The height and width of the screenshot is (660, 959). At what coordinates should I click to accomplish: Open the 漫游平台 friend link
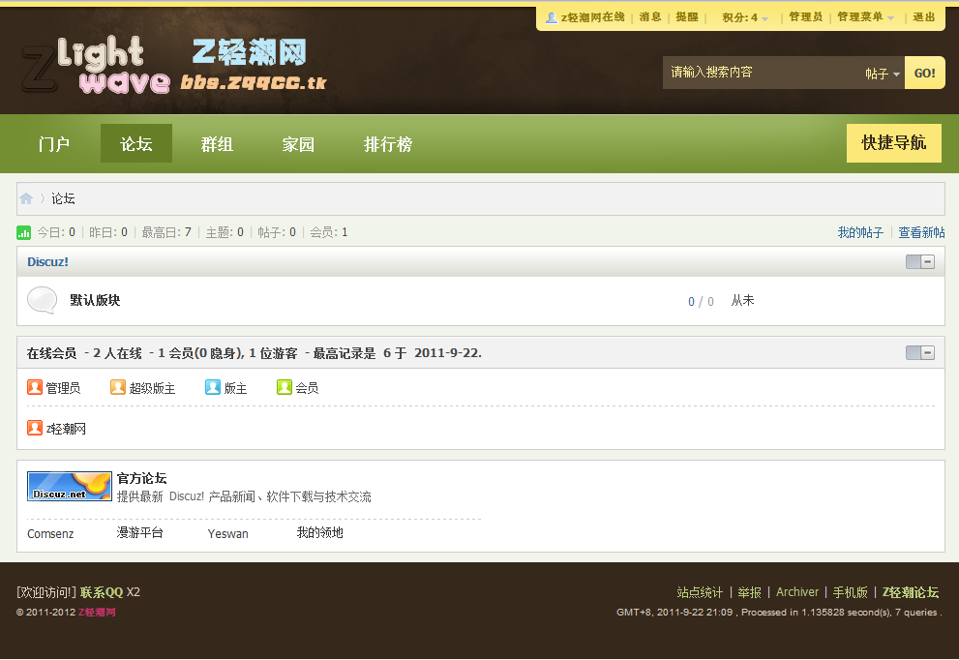(x=140, y=533)
